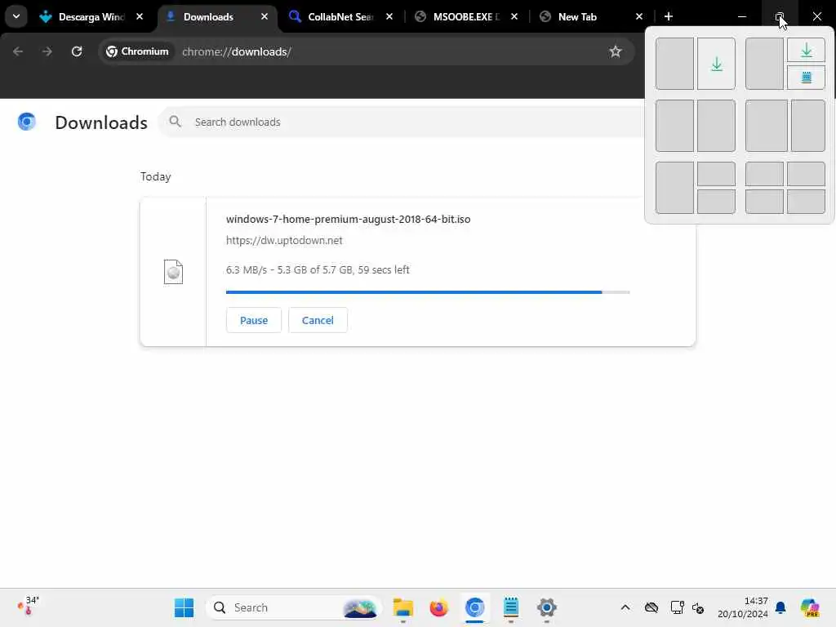
Task: Click the magnifier icon in search downloads
Action: [175, 122]
